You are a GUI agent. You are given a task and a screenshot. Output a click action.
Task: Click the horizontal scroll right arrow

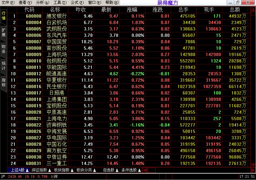tap(253, 170)
